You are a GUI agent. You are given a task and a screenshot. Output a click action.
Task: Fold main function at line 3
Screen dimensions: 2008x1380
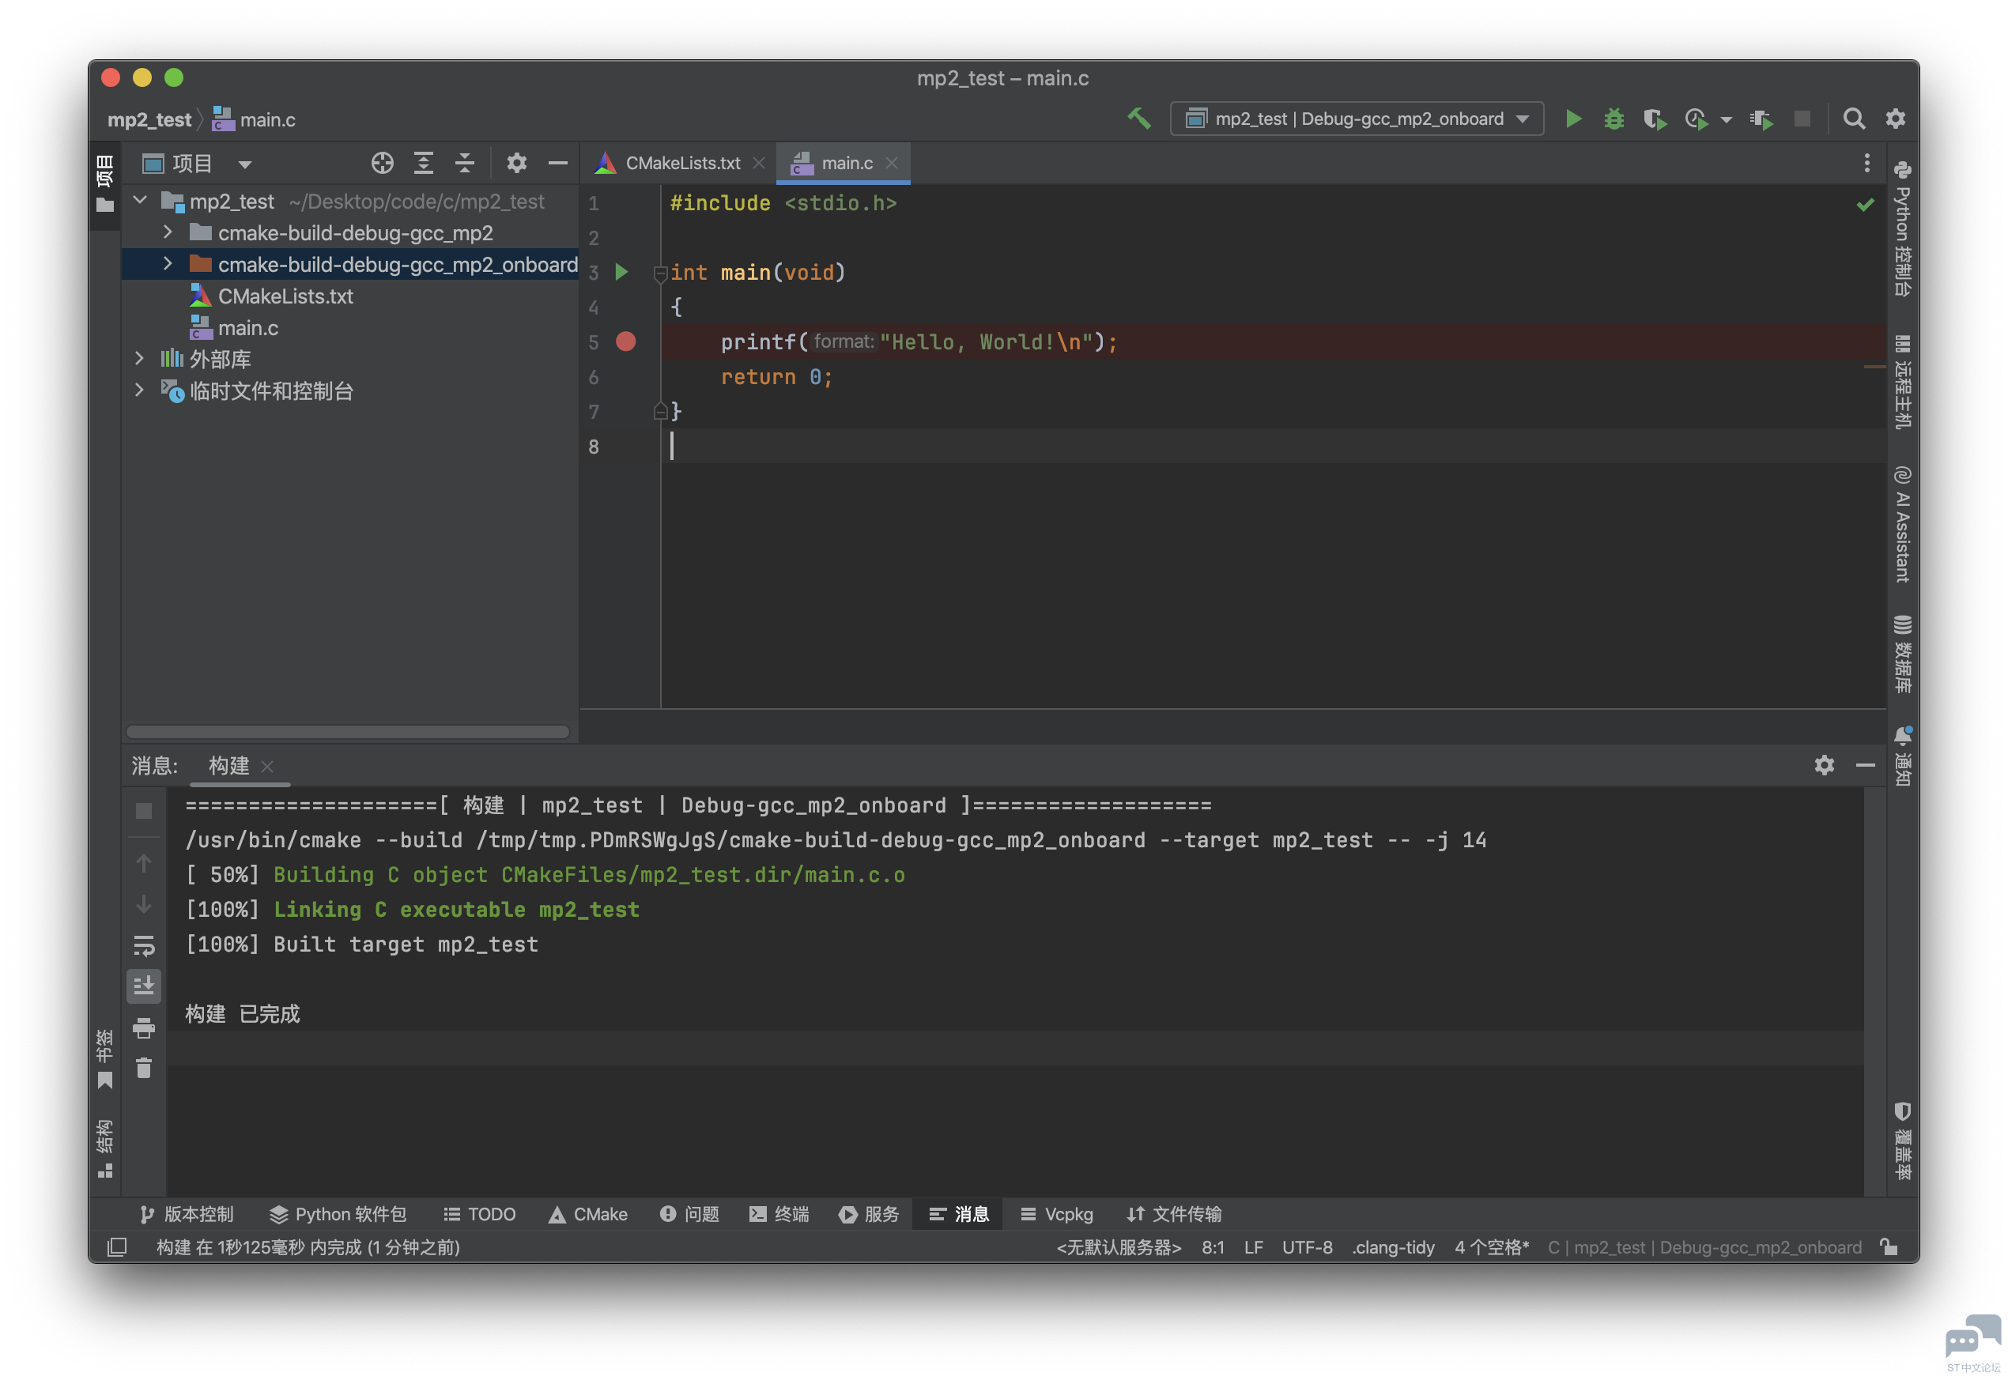tap(660, 273)
